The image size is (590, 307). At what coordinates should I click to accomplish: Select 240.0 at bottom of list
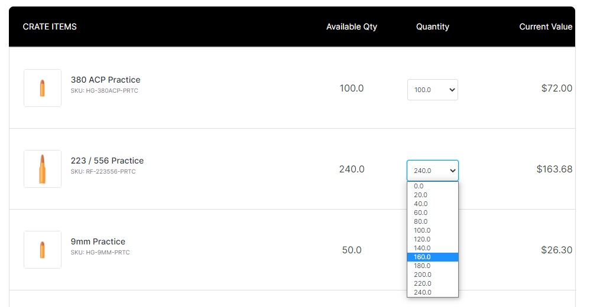[x=433, y=292]
